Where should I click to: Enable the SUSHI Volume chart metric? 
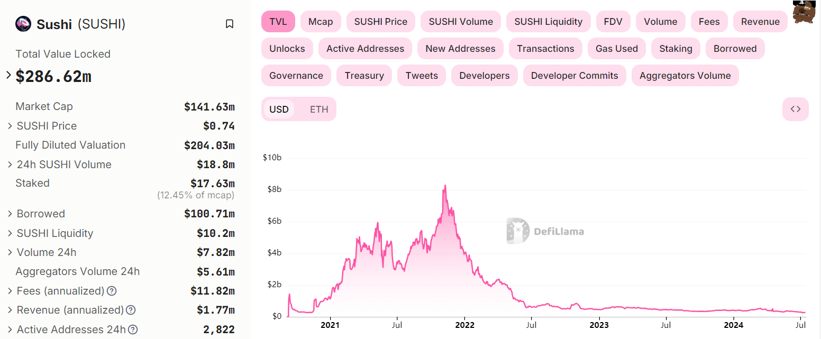click(x=461, y=22)
